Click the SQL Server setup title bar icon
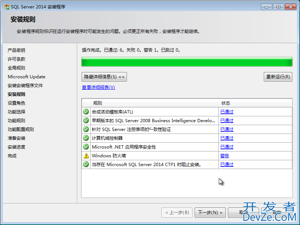This screenshot has width=300, height=225. 7,7
